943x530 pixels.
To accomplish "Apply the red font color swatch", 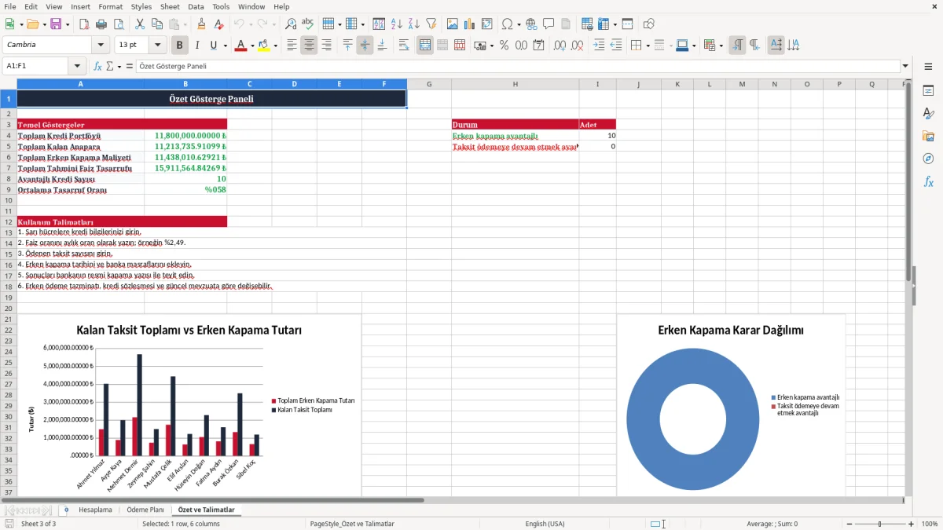I will pos(240,46).
